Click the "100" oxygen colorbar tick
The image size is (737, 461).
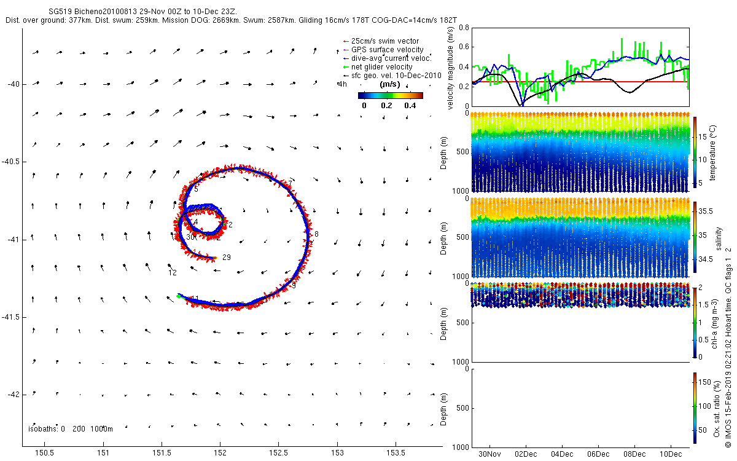705,406
